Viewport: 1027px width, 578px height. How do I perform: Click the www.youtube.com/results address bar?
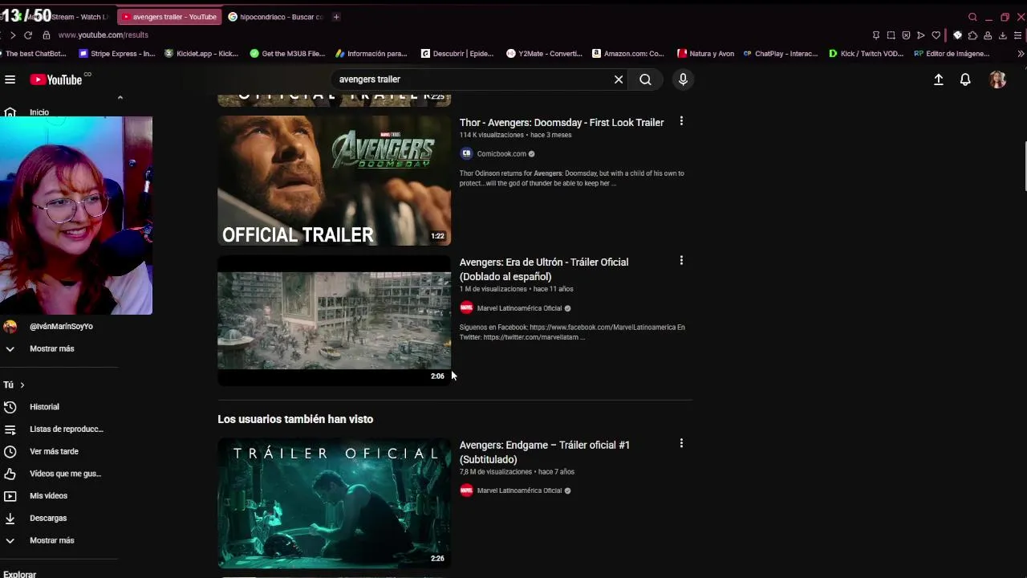(x=103, y=35)
